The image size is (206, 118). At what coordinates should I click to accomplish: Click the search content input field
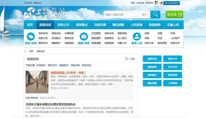point(122,15)
